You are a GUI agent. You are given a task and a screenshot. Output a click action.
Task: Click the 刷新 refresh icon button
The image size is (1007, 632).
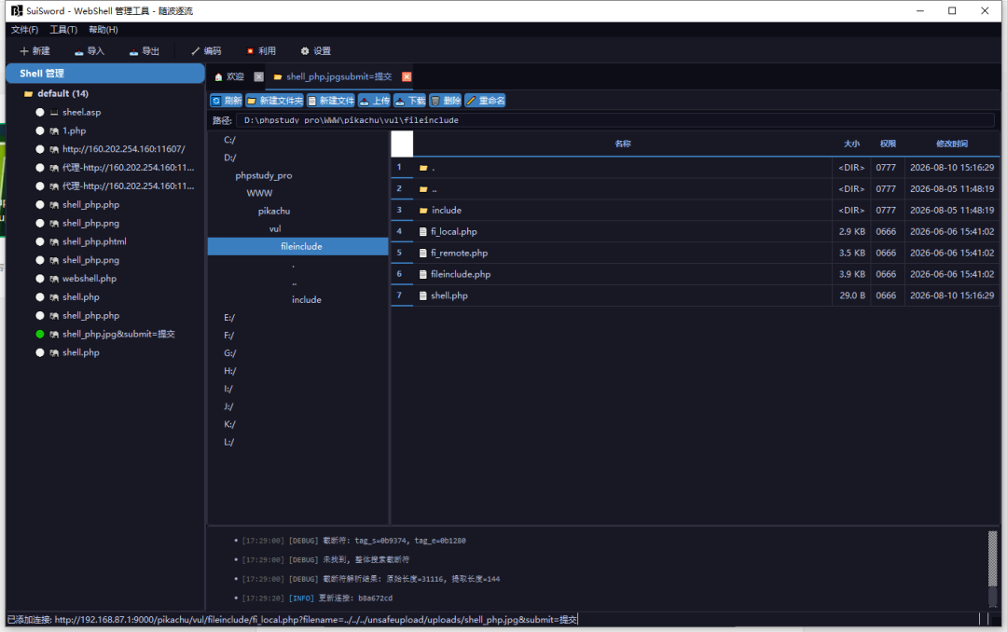(226, 101)
